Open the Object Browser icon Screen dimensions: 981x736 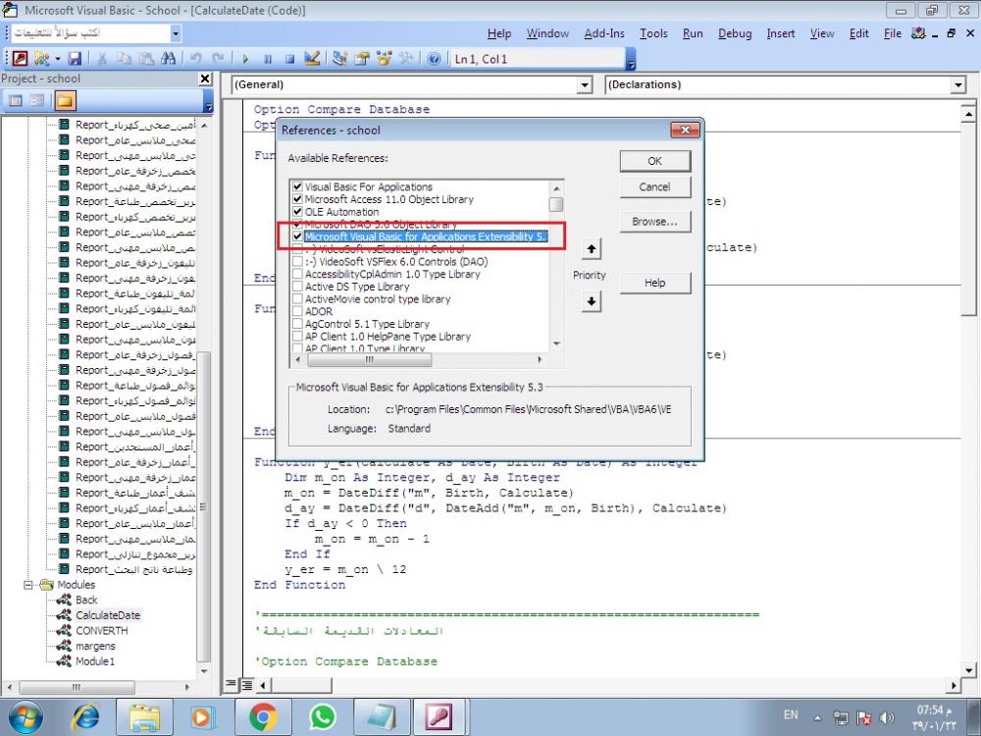pos(384,59)
